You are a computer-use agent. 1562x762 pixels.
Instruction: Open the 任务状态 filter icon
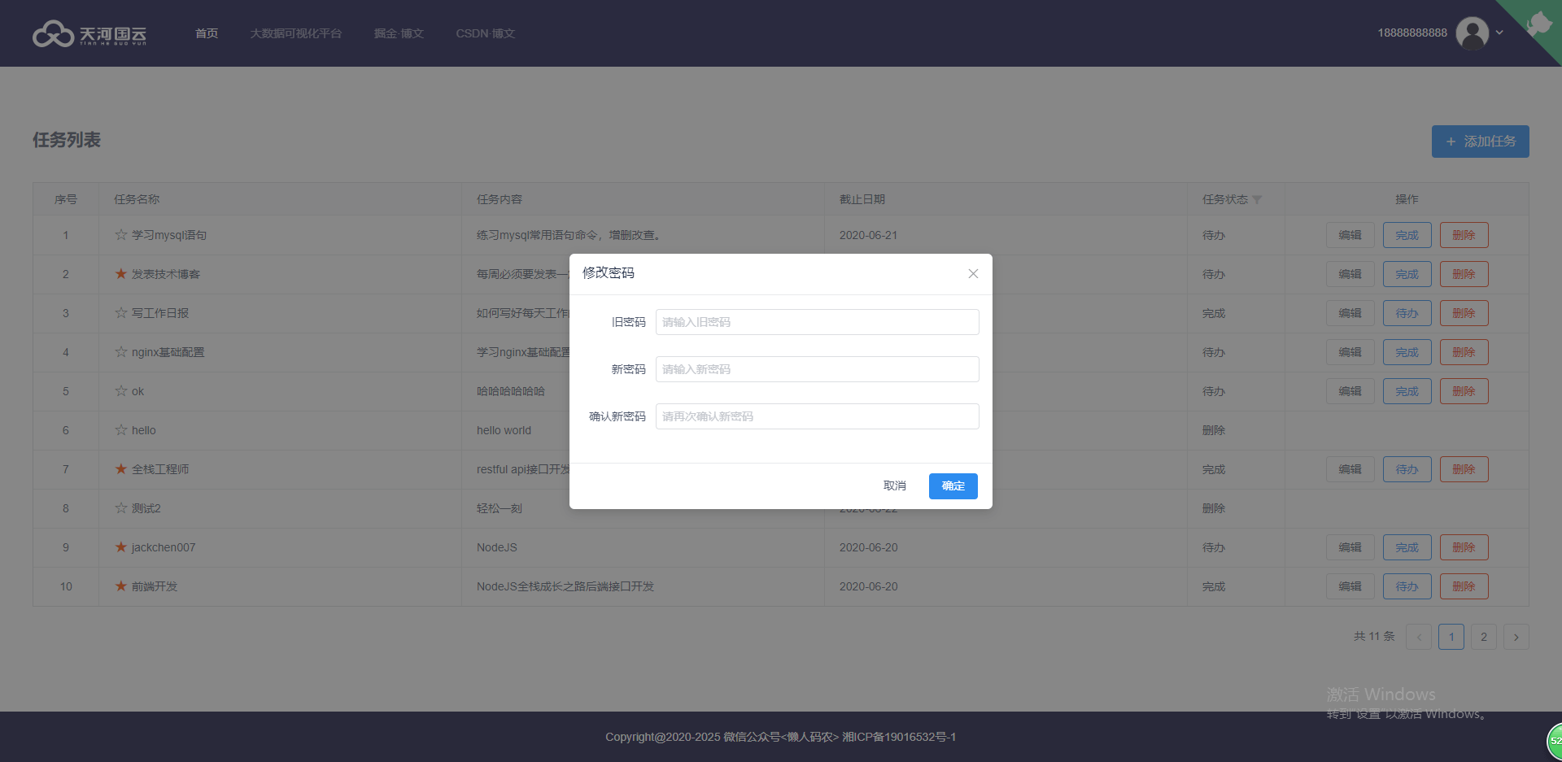click(x=1257, y=200)
